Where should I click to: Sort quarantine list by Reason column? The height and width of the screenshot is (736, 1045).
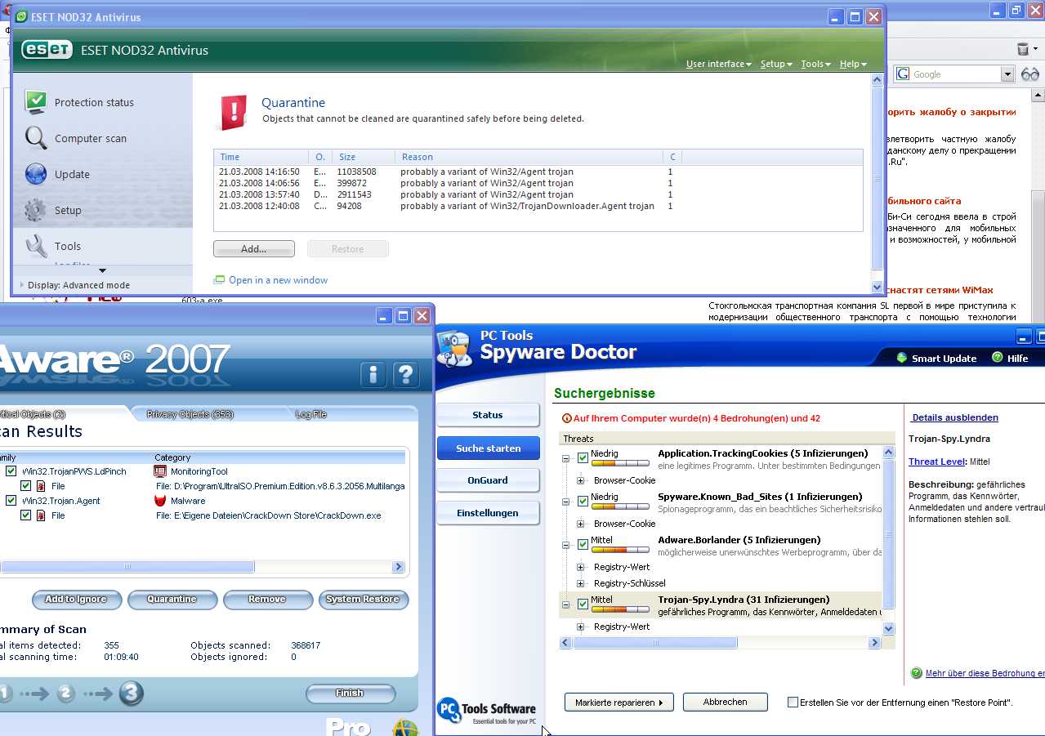pyautogui.click(x=528, y=157)
